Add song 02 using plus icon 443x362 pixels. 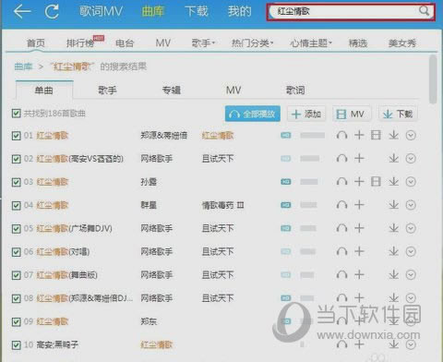[359, 159]
